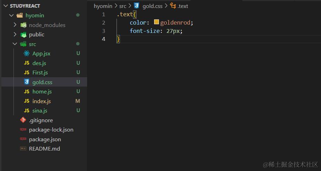The image size is (321, 171).
Task: Click the node_modules folder icon
Action: pyautogui.click(x=23, y=25)
